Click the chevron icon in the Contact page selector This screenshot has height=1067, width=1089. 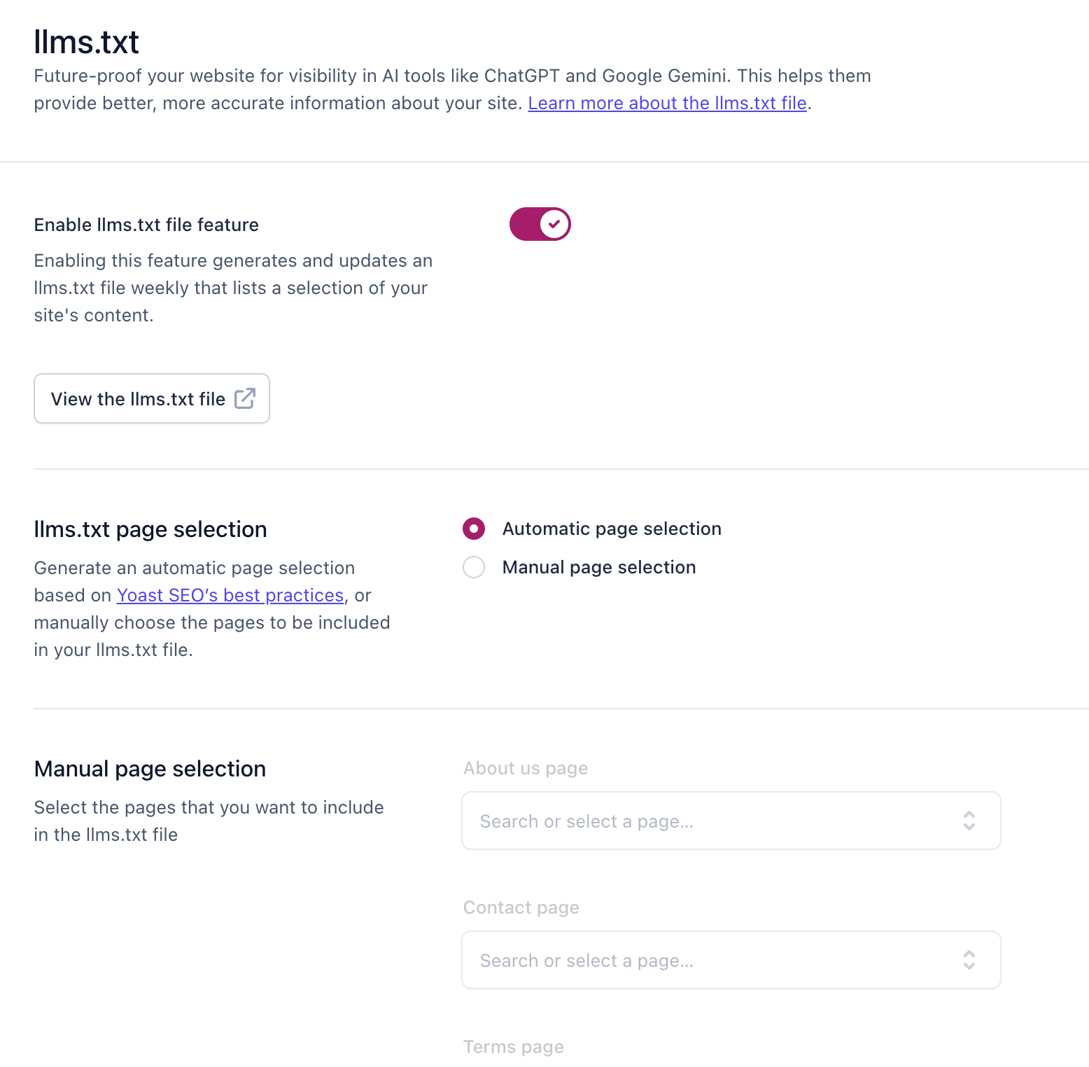[x=969, y=960]
